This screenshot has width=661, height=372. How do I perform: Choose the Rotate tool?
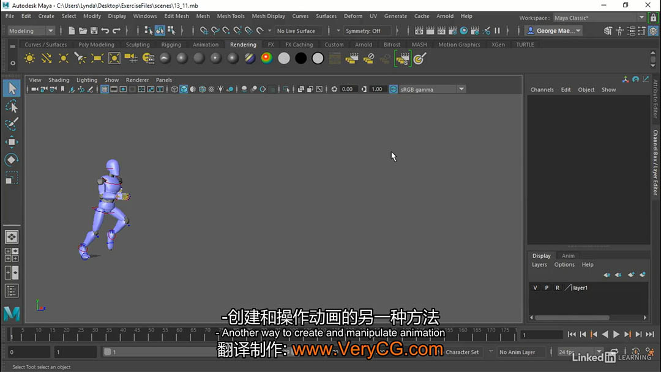point(12,160)
